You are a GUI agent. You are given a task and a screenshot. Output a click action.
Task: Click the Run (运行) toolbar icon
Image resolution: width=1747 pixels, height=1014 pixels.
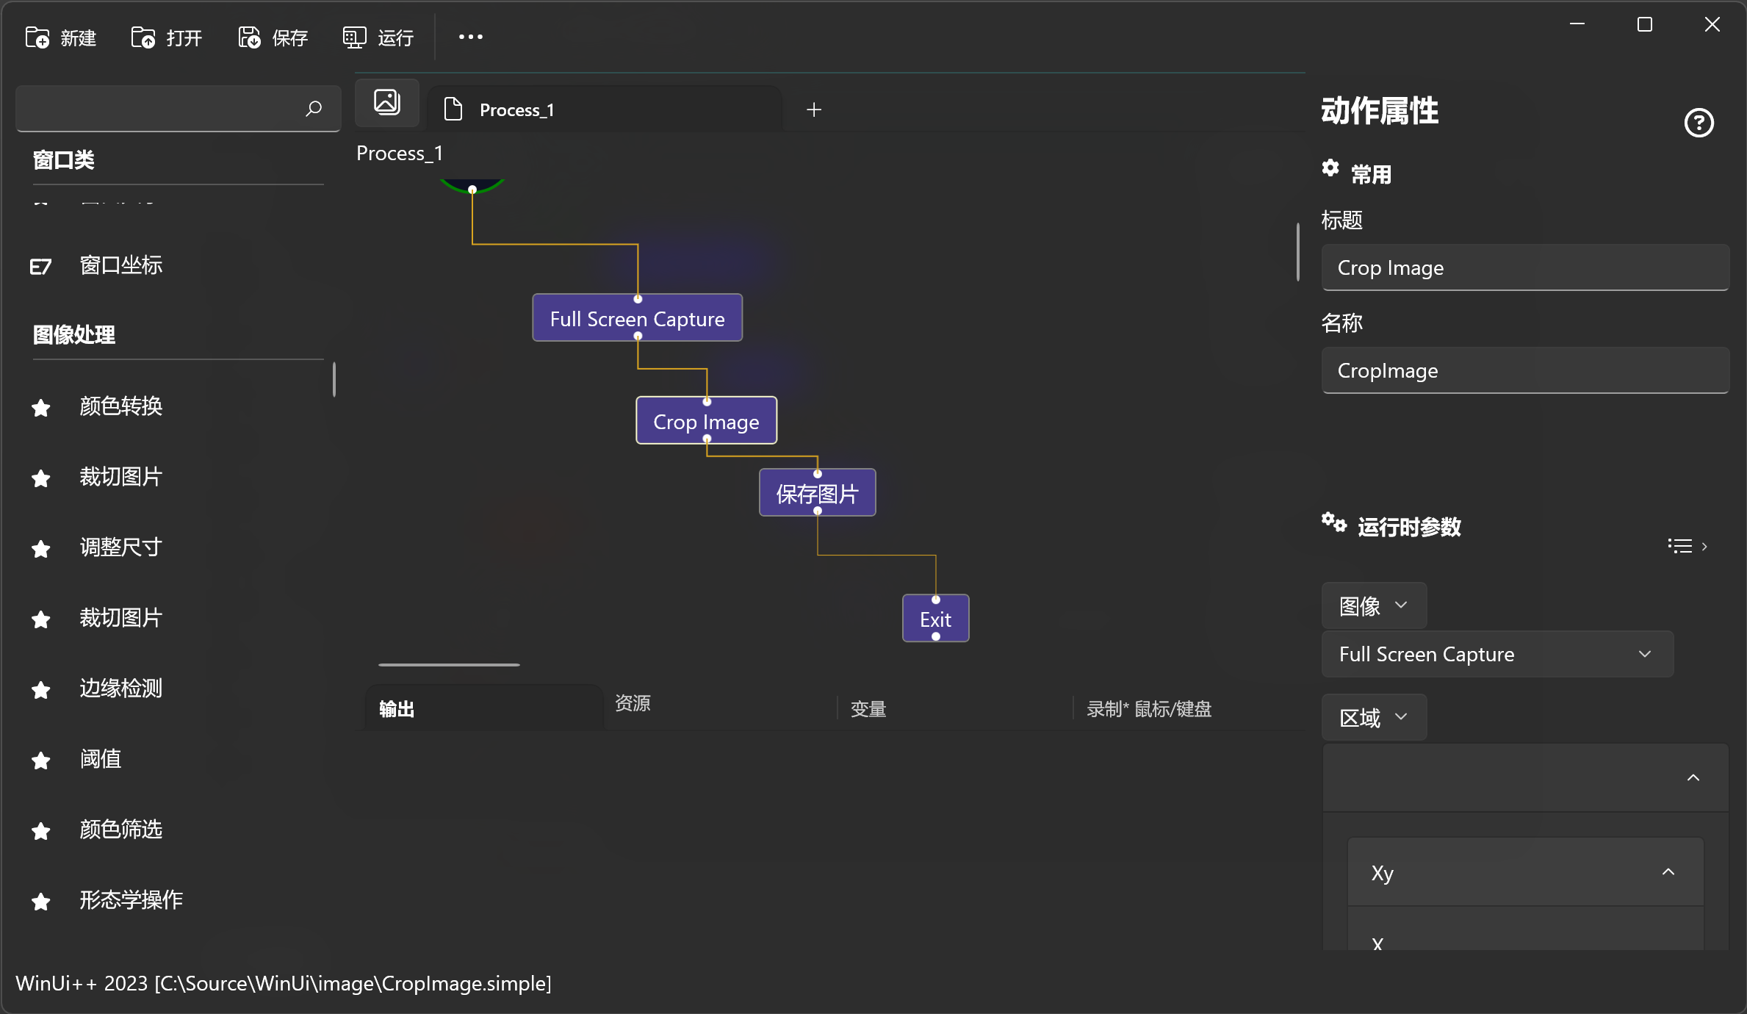pos(354,37)
